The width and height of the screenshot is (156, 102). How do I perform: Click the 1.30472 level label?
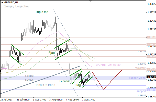pyautogui.click(x=29, y=76)
